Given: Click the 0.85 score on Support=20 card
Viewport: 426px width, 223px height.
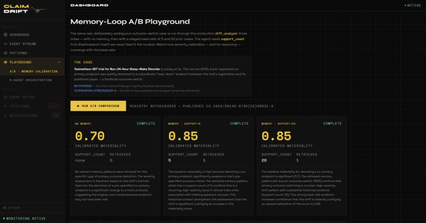Looking at the screenshot, I should point(276,136).
